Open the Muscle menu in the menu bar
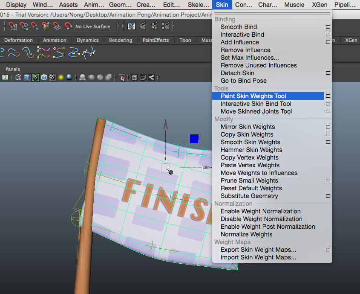 (294, 5)
